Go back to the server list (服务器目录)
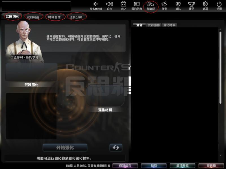 pyautogui.click(x=96, y=6)
